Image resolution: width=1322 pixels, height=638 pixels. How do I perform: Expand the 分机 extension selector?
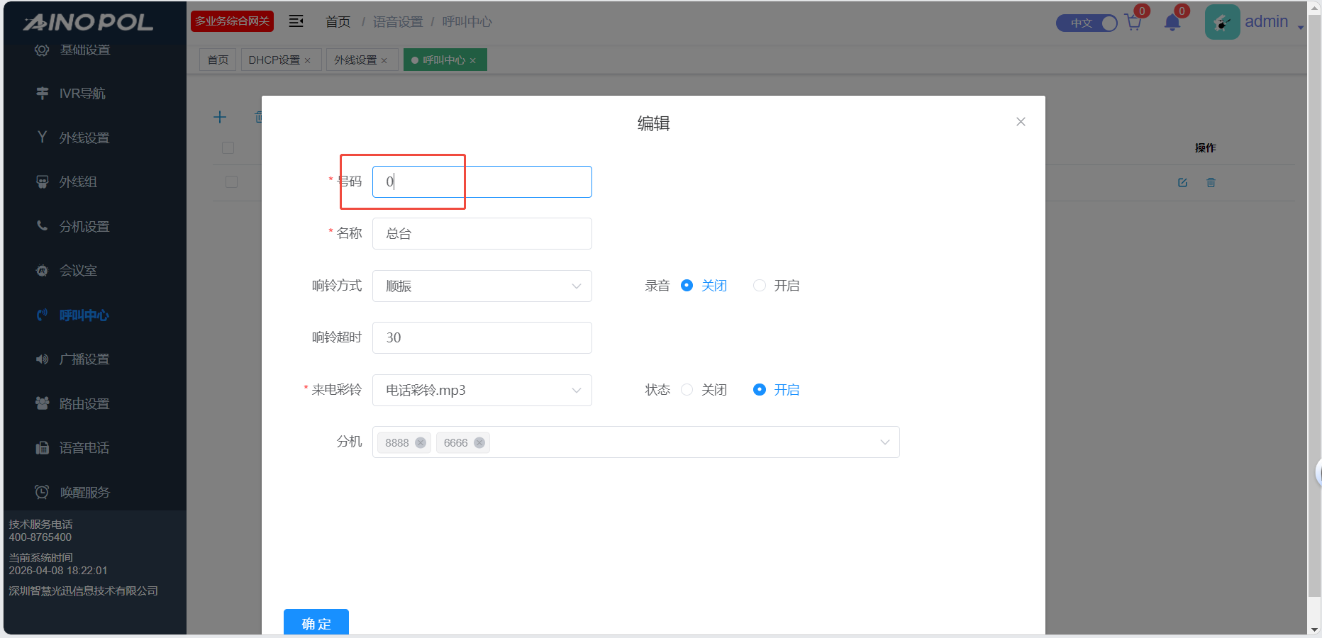tap(884, 442)
